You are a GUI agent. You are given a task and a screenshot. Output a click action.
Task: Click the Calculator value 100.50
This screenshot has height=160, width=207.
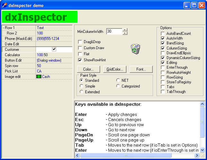click(42, 55)
